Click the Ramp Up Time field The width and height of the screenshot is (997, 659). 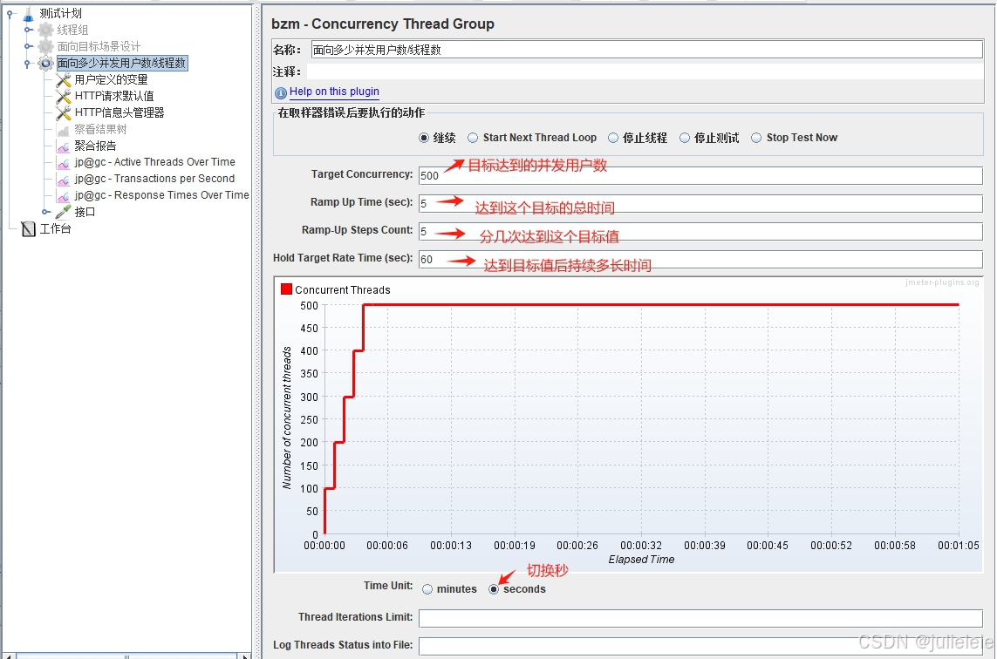coord(700,203)
